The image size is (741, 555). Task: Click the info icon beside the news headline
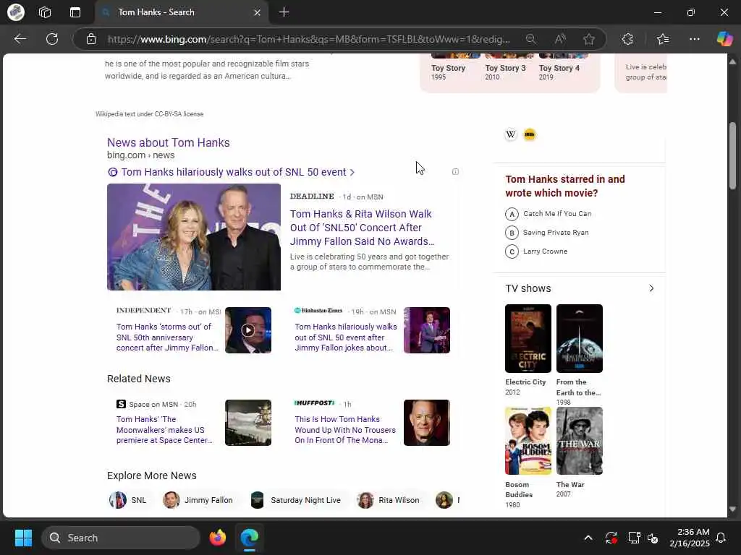click(455, 172)
